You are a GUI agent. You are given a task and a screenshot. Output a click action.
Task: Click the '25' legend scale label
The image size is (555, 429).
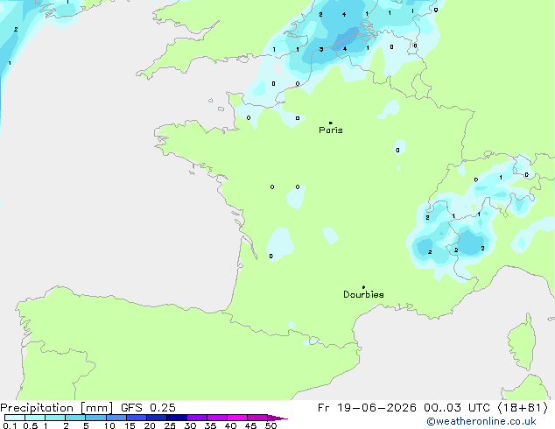(x=170, y=425)
